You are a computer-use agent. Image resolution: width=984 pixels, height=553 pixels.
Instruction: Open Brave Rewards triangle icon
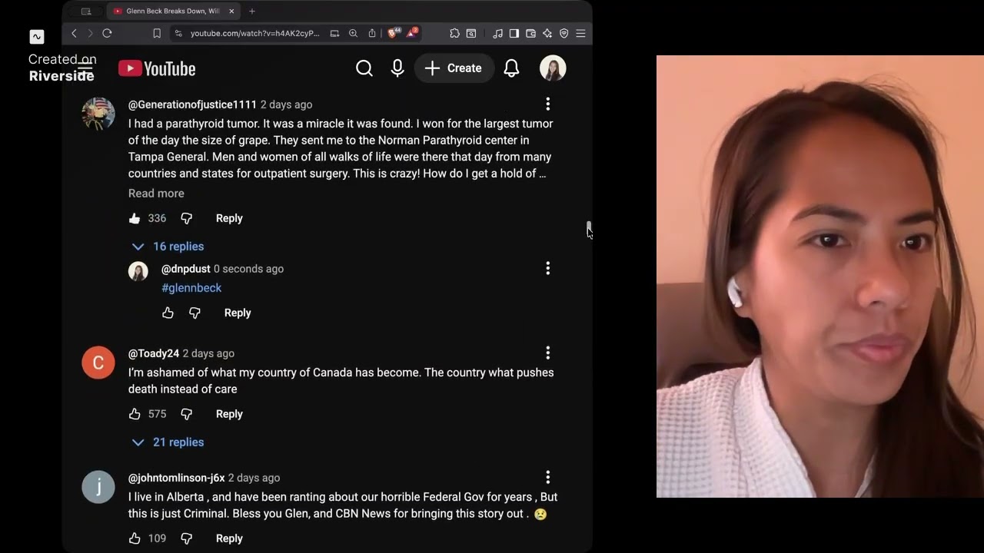[x=412, y=32]
